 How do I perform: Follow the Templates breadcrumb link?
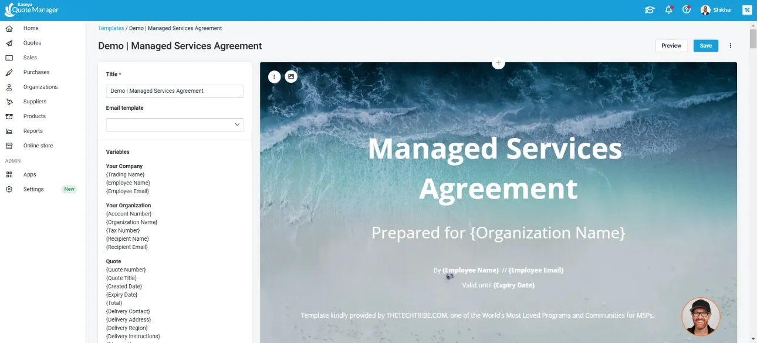coord(111,28)
